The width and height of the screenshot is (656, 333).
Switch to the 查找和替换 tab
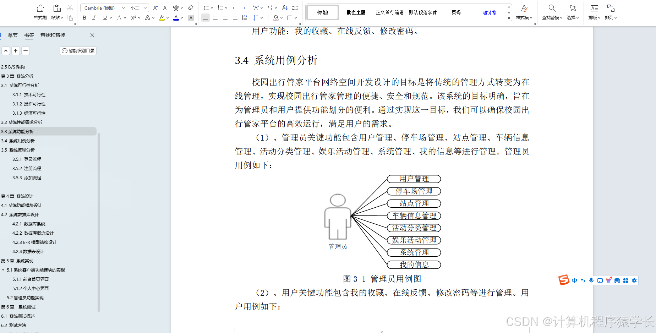[53, 35]
